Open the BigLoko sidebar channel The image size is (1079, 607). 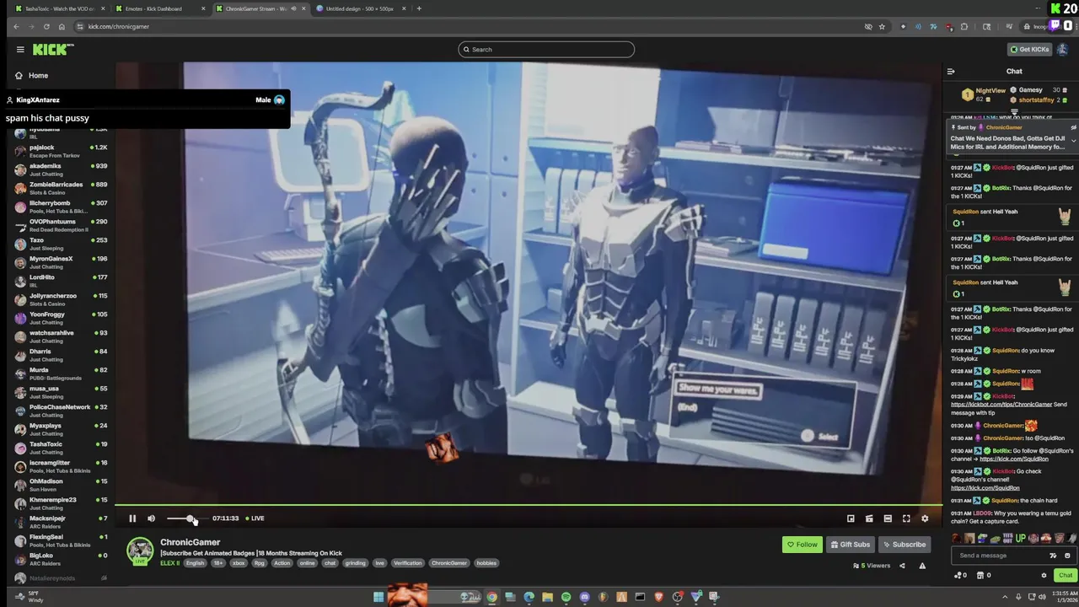click(x=61, y=560)
